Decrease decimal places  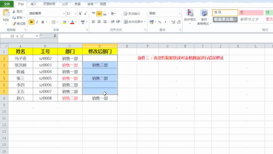[179, 22]
